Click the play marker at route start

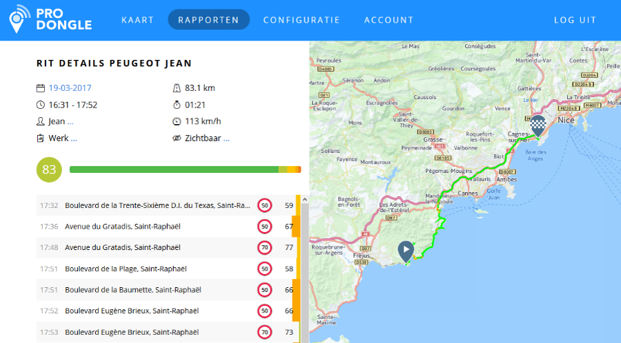[x=406, y=250]
